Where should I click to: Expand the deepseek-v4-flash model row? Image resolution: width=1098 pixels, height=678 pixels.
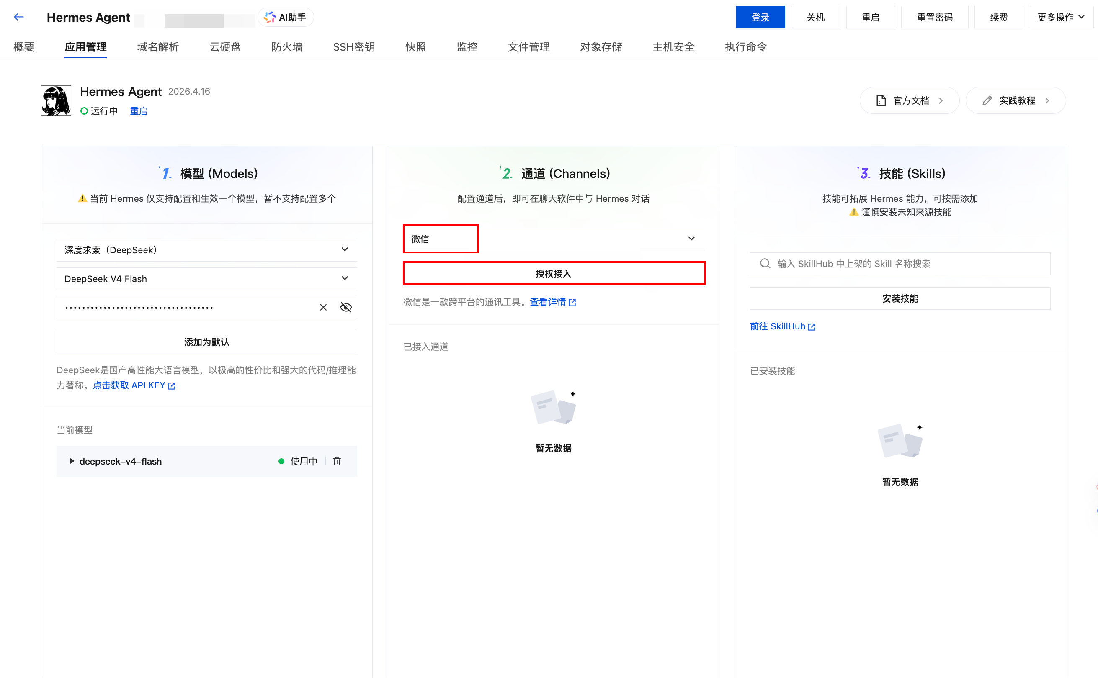point(72,461)
